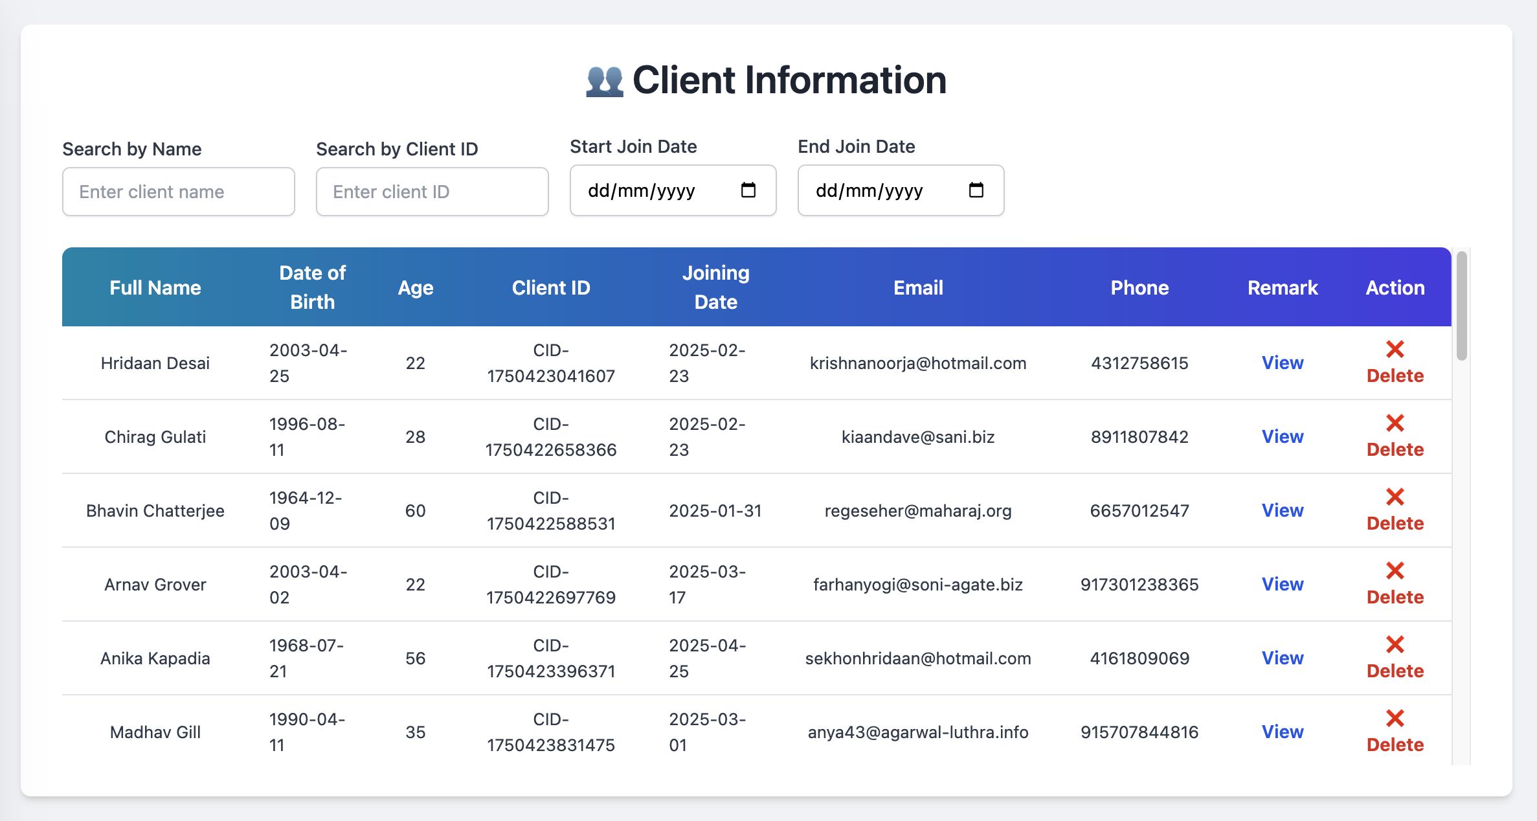Click the red X delete icon for Madhav Gill
The image size is (1537, 821).
(x=1395, y=718)
